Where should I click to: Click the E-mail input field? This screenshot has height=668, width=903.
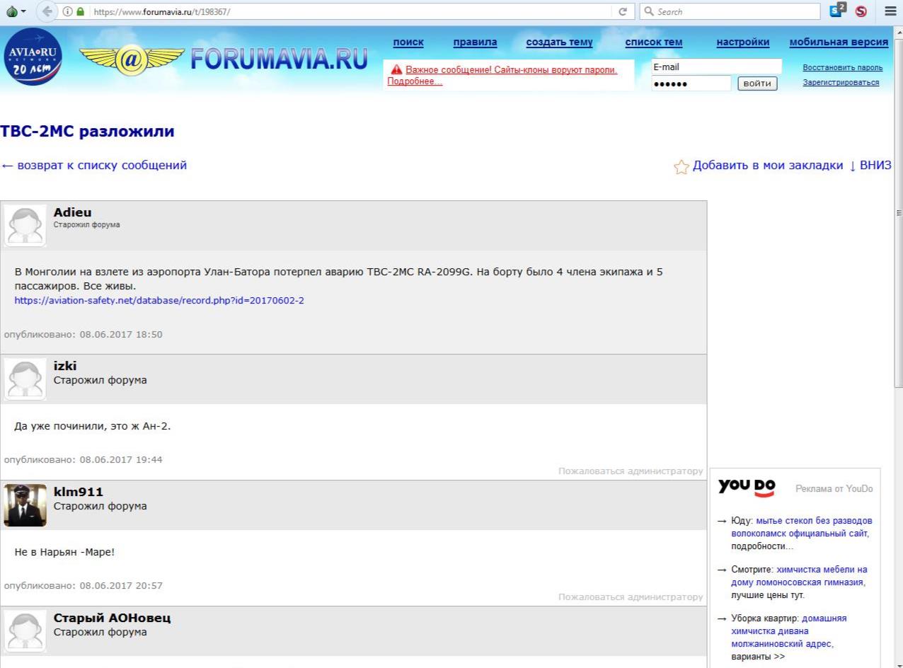[716, 67]
